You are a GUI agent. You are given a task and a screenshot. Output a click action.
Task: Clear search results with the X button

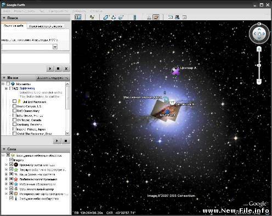66,69
